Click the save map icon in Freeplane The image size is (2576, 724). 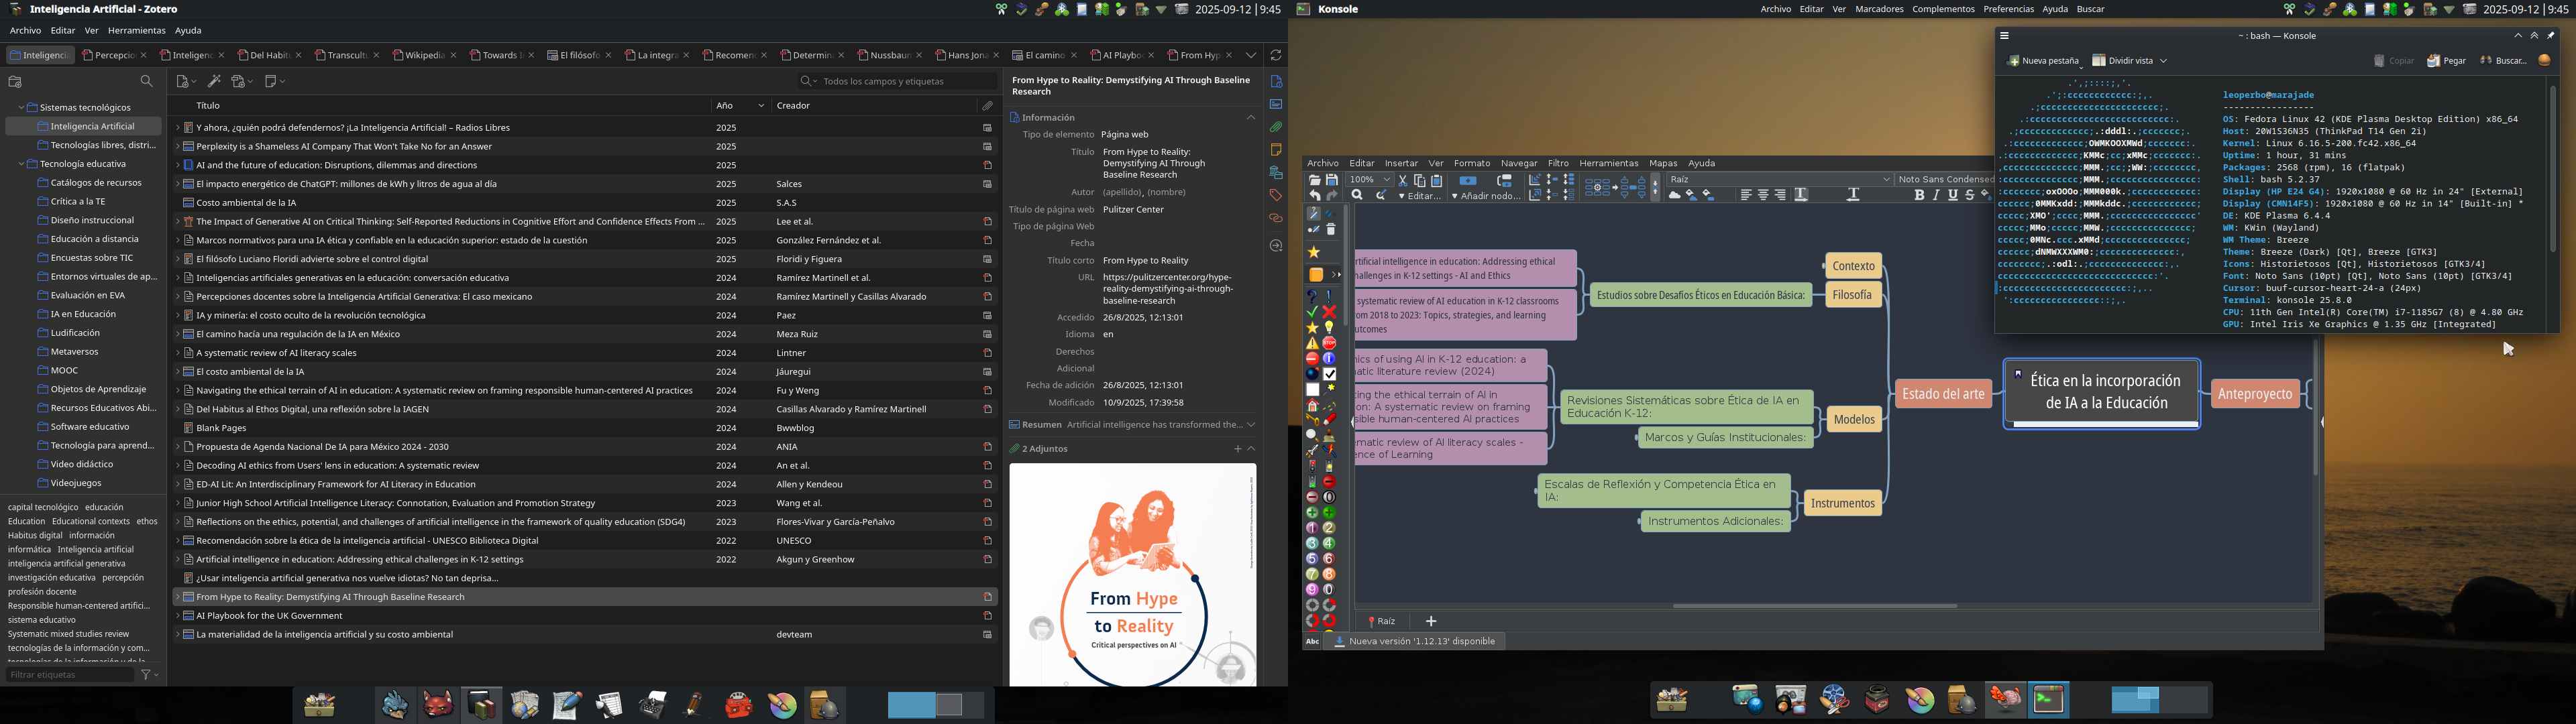[x=1331, y=180]
